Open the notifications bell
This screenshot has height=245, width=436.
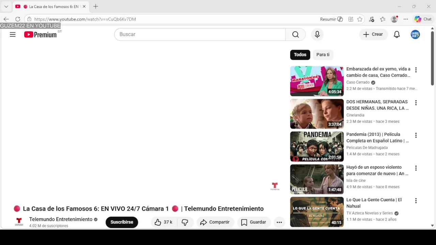coord(397,34)
